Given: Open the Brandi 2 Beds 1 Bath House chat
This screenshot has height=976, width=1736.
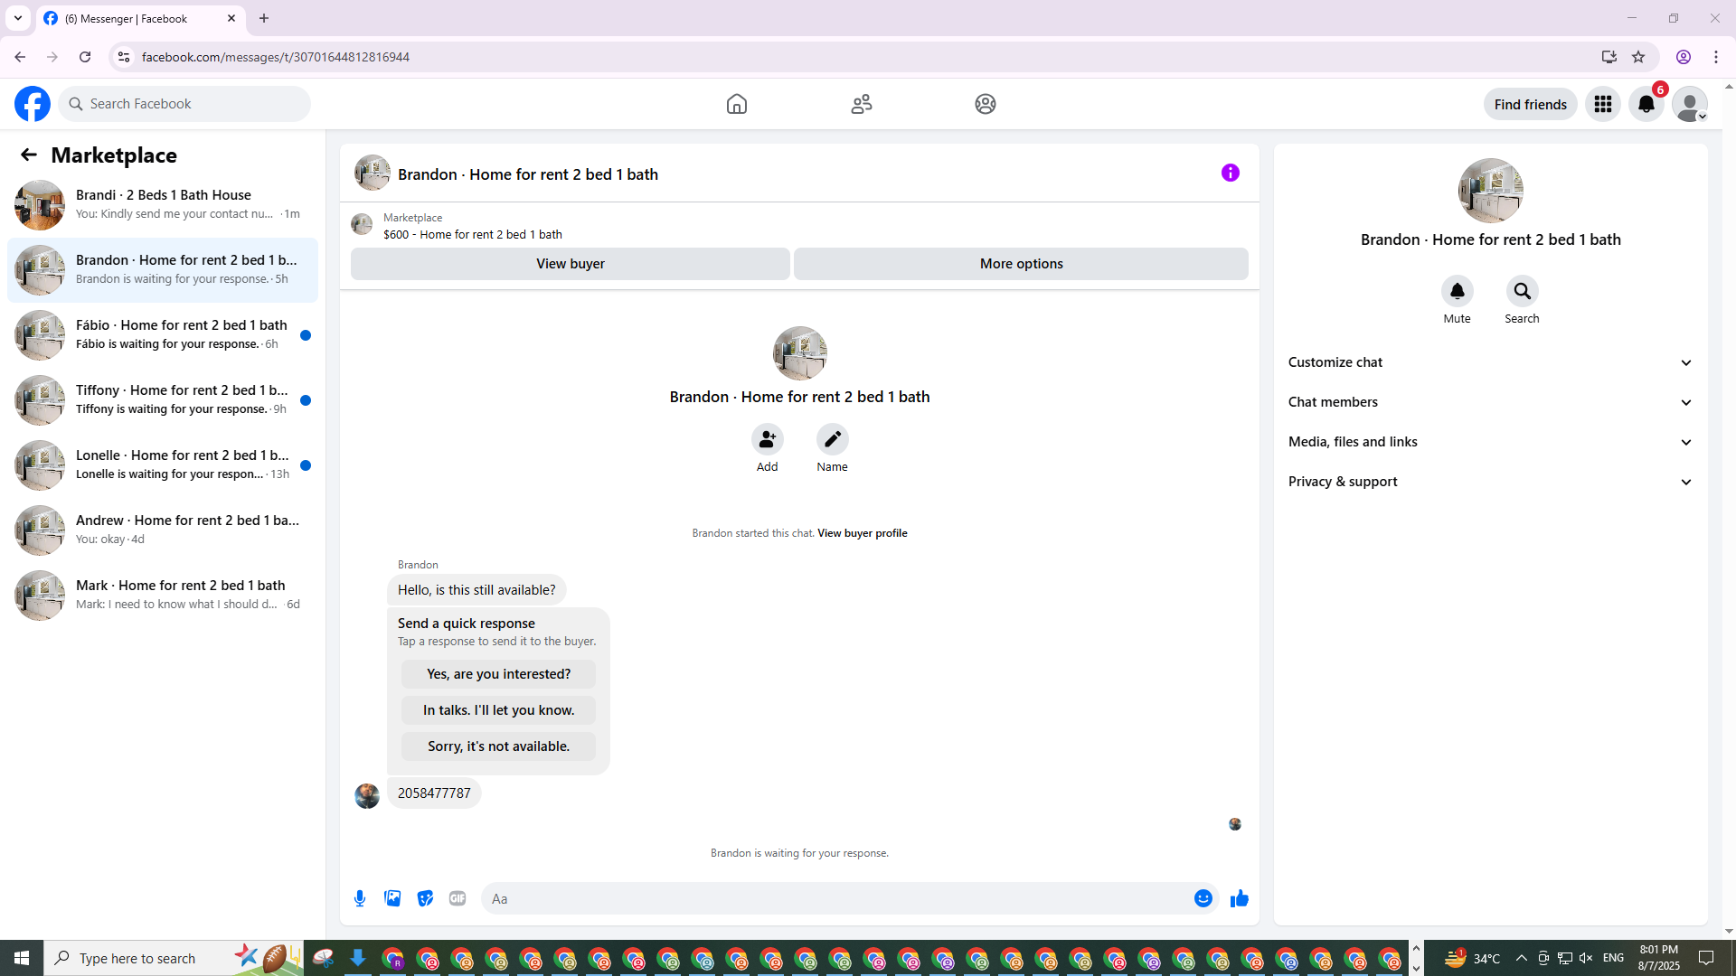Looking at the screenshot, I should pyautogui.click(x=163, y=205).
